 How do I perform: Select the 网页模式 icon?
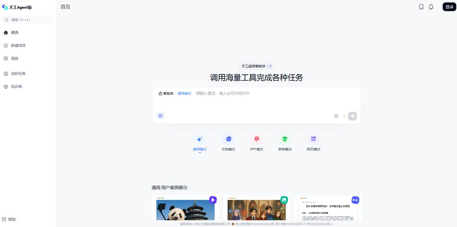point(314,139)
